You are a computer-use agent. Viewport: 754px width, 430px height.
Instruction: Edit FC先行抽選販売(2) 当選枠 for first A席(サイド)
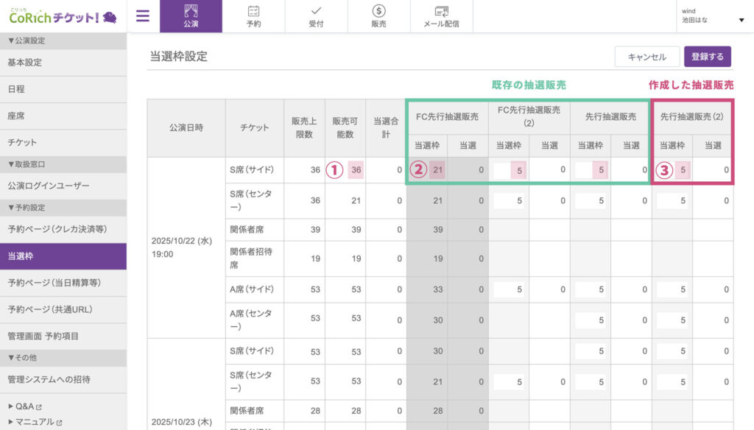tap(509, 289)
